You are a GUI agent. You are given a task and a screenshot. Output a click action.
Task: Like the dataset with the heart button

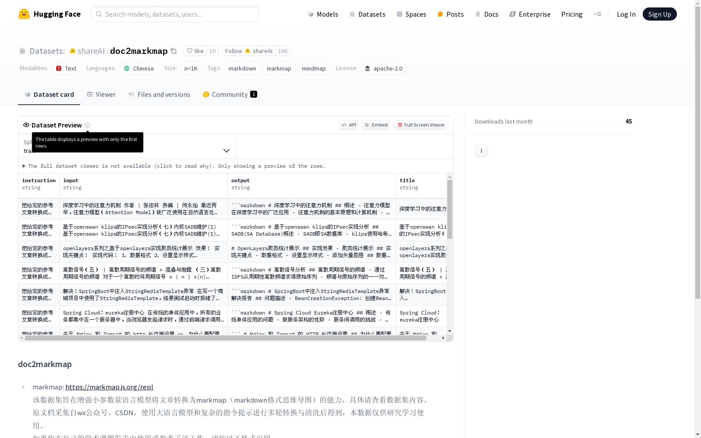[195, 51]
